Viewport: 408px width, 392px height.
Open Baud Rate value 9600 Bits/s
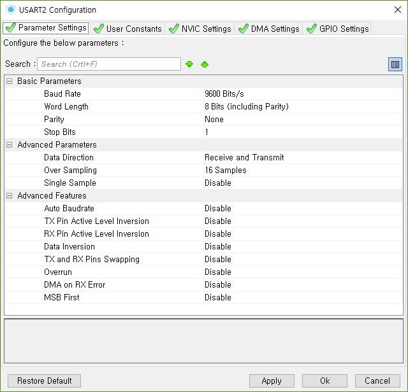(x=224, y=94)
